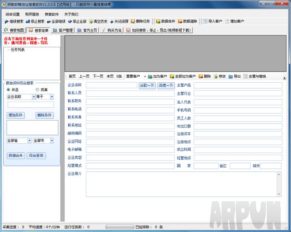Click the 导入客户 toolbar icon

(205, 21)
